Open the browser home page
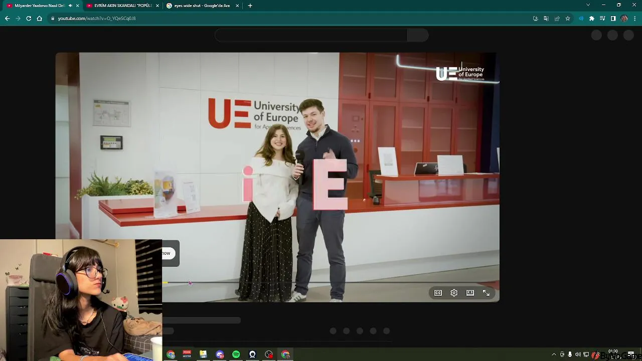The width and height of the screenshot is (642, 361). [39, 19]
